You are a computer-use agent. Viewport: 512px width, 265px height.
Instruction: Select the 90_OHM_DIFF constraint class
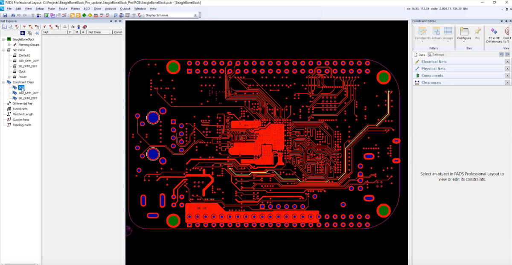tap(28, 98)
